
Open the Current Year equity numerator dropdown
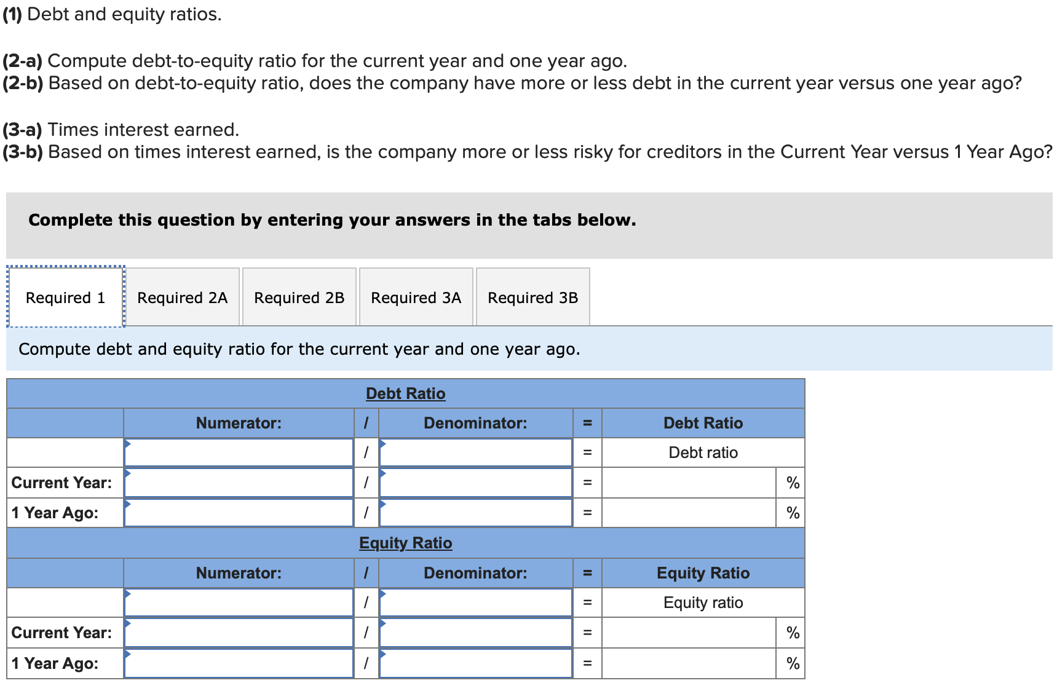point(239,632)
